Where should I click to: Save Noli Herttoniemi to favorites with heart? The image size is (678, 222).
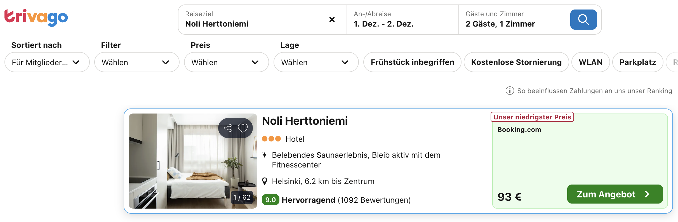point(243,128)
